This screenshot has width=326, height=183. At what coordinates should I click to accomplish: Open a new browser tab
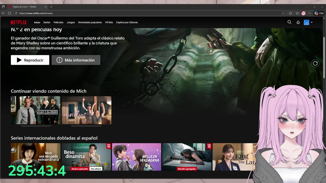coord(51,7)
